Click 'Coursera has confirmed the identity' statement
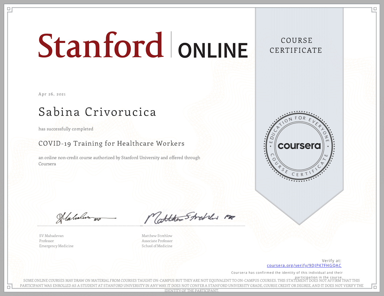The image size is (384, 296). (x=287, y=275)
